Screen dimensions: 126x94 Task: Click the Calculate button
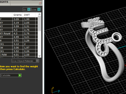11,75
